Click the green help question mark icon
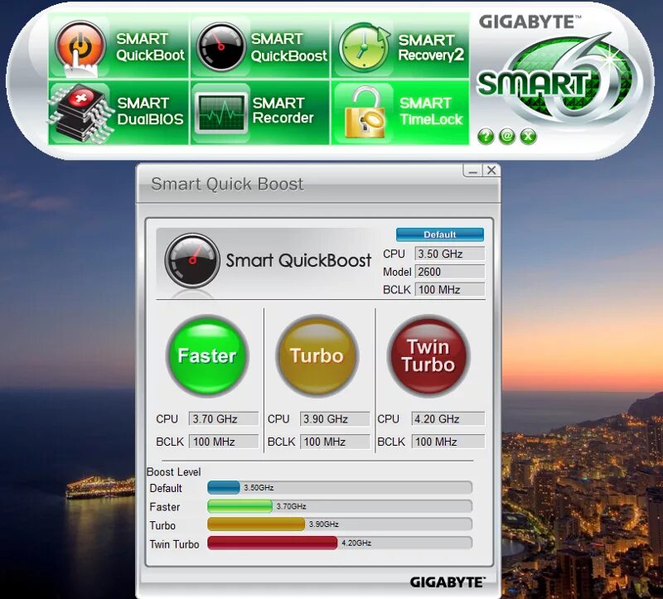This screenshot has width=663, height=599. tap(486, 136)
